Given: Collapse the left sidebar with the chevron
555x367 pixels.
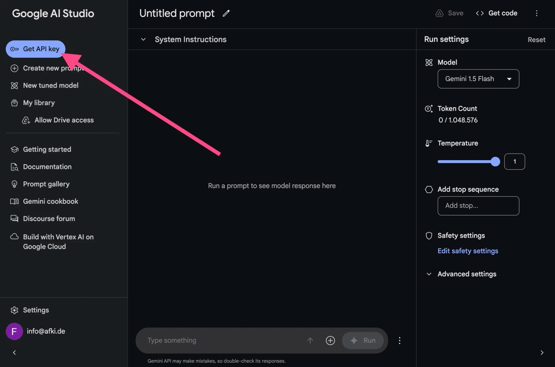Looking at the screenshot, I should pos(14,352).
